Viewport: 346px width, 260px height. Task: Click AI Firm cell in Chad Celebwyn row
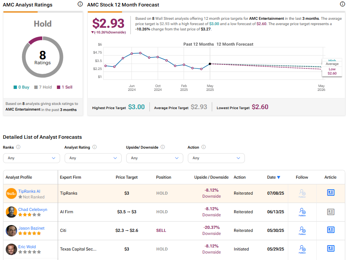pyautogui.click(x=67, y=212)
